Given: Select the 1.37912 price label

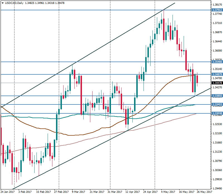Looking at the screenshot, I should click(x=217, y=10).
